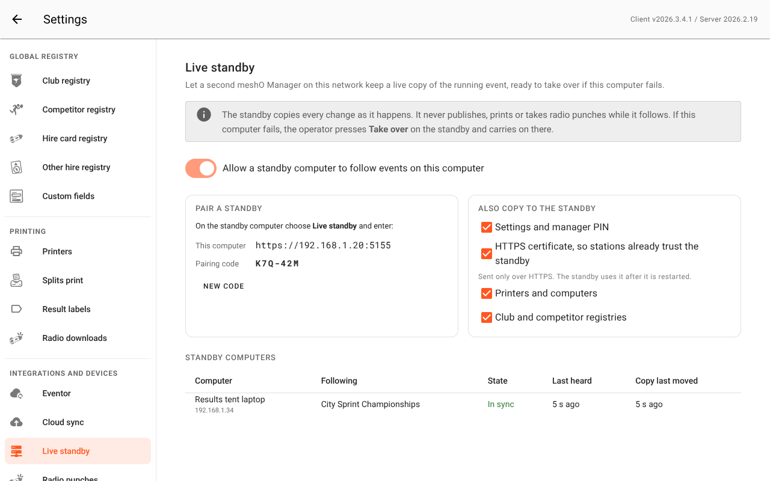Click the Eventor cloud icon
The width and height of the screenshot is (770, 481).
click(x=17, y=393)
